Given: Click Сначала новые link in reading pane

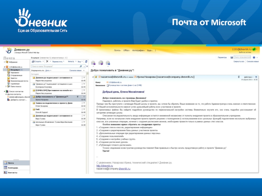Looking at the screenshot, I should tap(253, 61).
